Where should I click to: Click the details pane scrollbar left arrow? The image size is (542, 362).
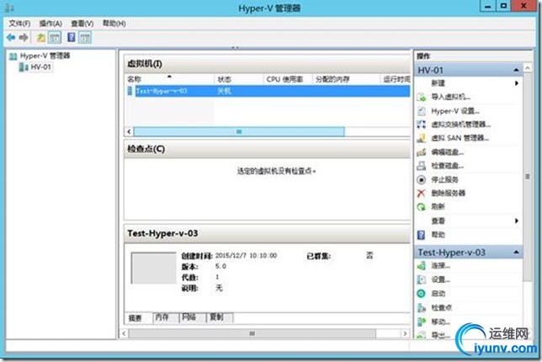124,333
